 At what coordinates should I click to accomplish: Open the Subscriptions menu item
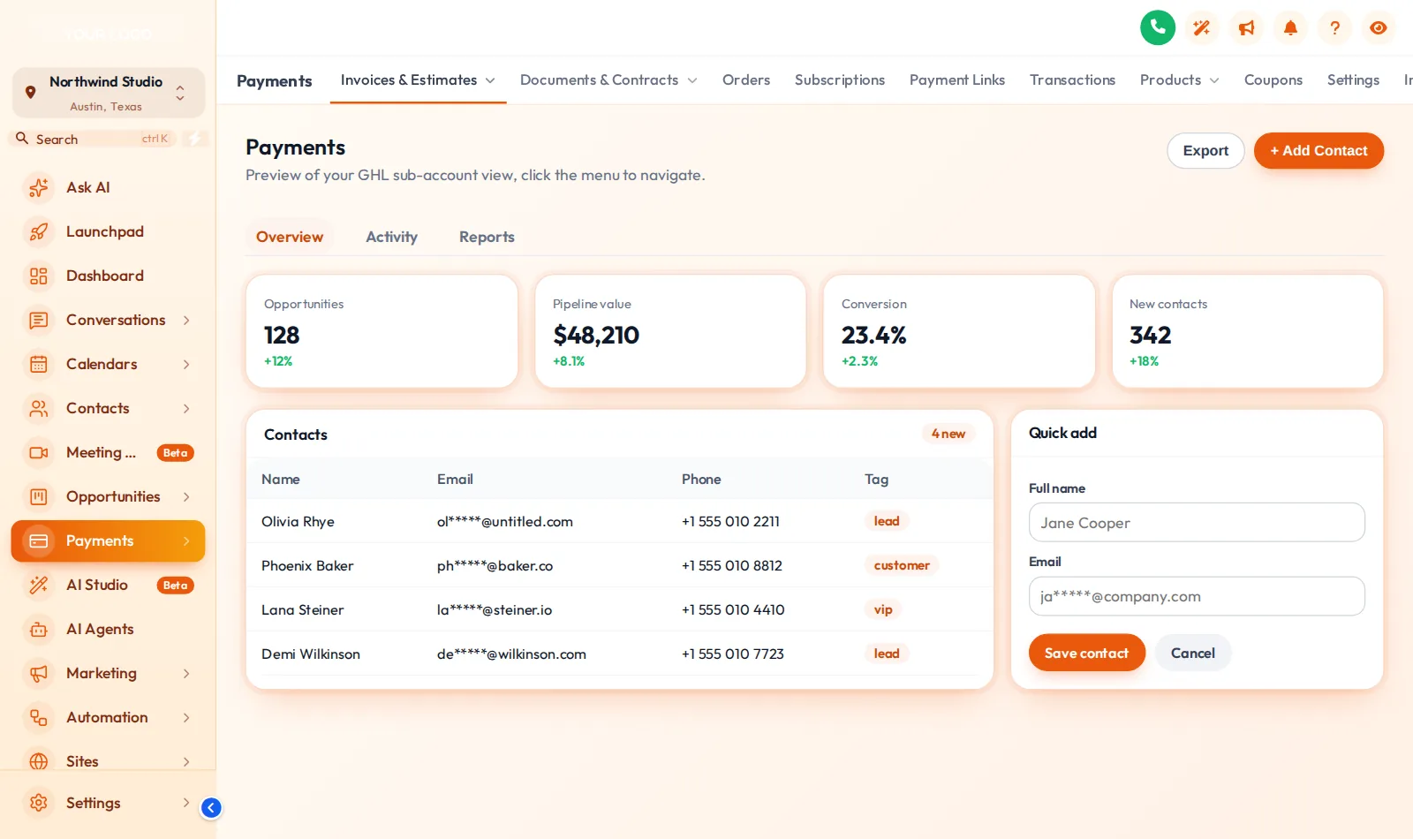coord(840,80)
